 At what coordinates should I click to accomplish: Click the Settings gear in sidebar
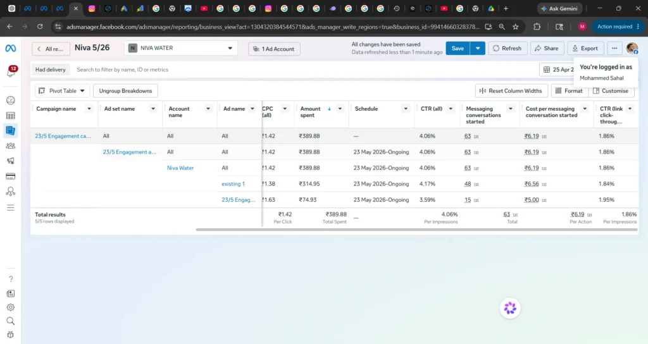tap(11, 307)
